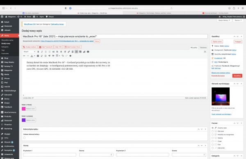246x159 pixels.
Task: Toggle italic formatting in the editor
Action: (42, 52)
